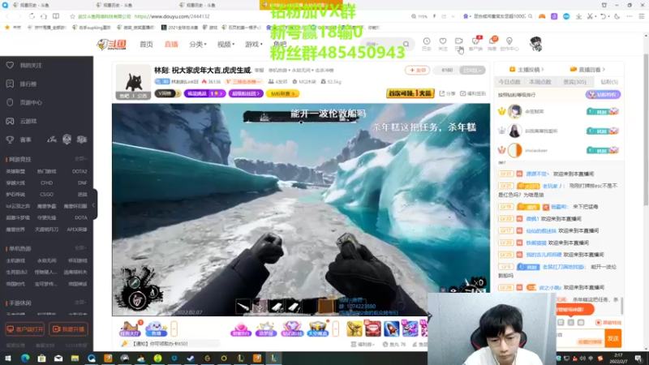Expand the 直播回看 arrow link
649x365 pixels.
587,70
